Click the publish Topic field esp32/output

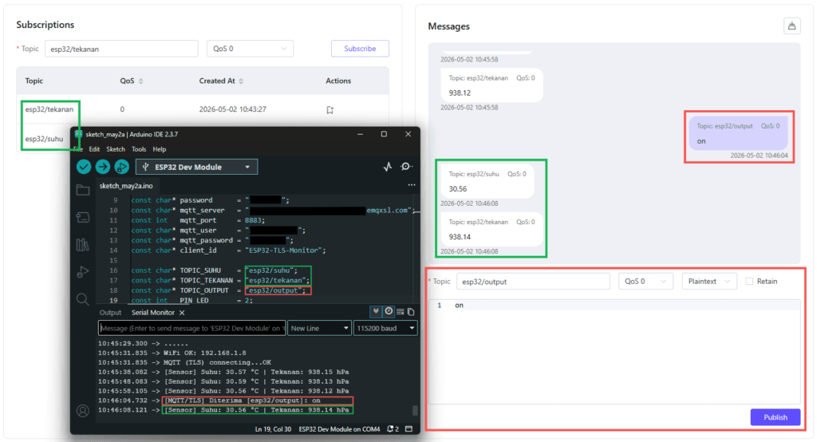533,281
